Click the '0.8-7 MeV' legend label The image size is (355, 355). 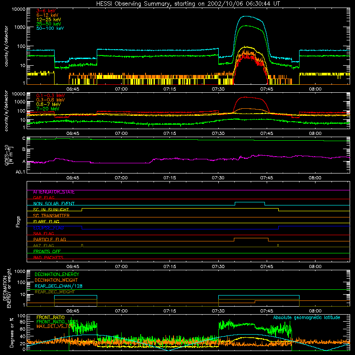tap(48, 104)
